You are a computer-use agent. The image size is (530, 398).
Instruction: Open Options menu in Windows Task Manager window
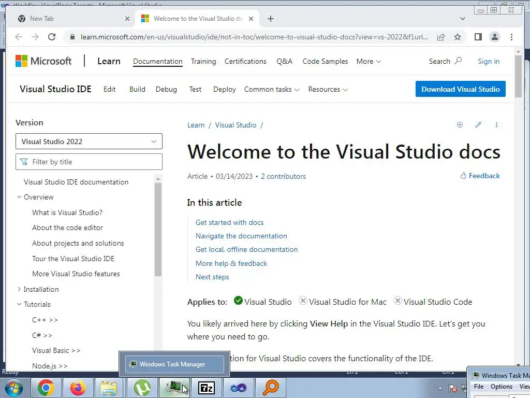tap(502, 387)
